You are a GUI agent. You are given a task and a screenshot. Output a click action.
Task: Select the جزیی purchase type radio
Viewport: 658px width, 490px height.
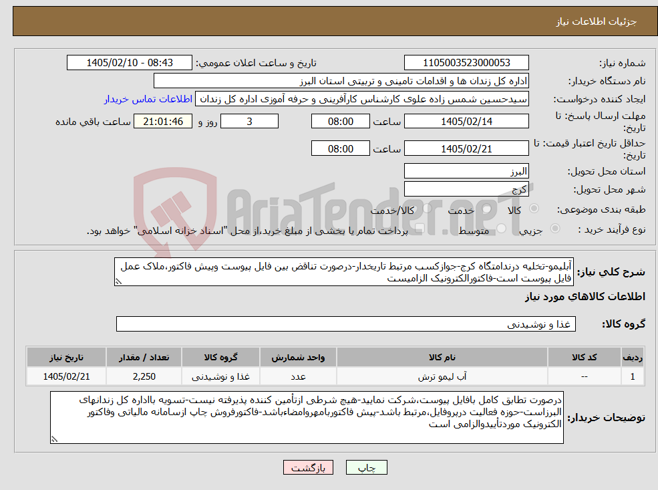554,228
